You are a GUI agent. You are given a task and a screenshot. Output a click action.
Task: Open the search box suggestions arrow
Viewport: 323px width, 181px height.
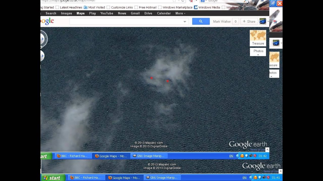[x=185, y=22]
